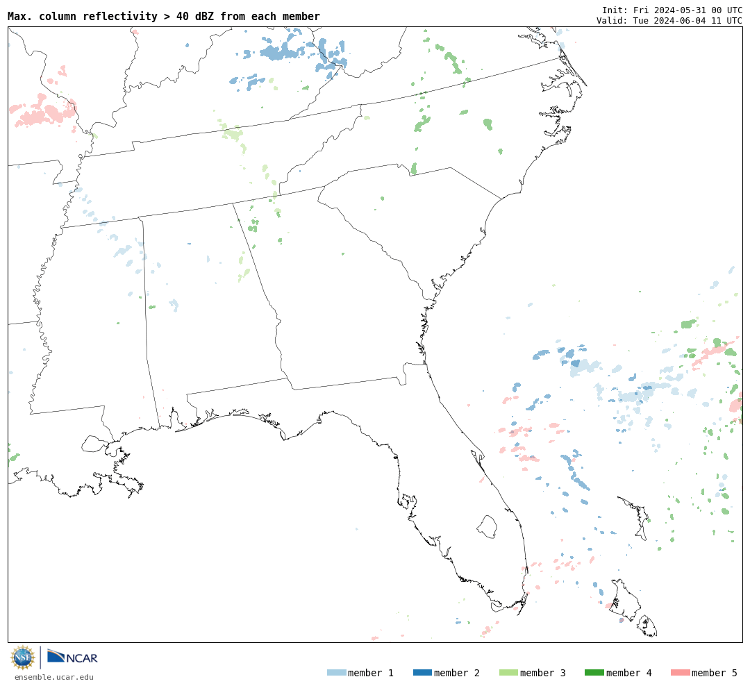This screenshot has height=686, width=750.
Task: Click the NSF logo icon
Action: click(22, 658)
